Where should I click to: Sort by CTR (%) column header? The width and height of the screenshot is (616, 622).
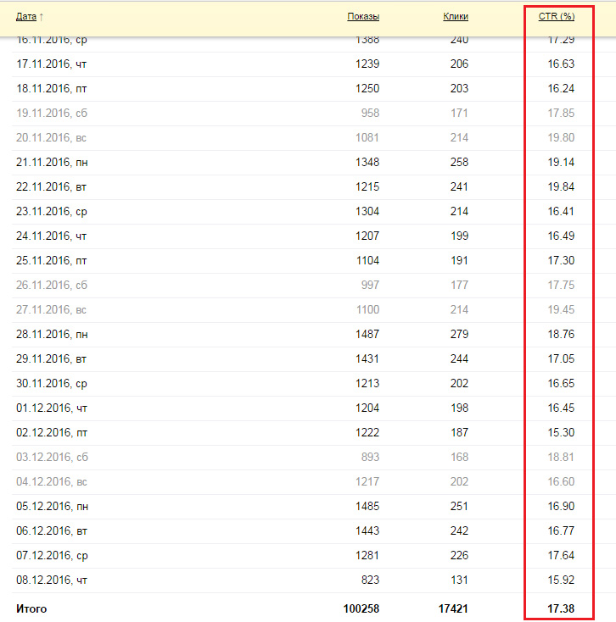click(557, 17)
